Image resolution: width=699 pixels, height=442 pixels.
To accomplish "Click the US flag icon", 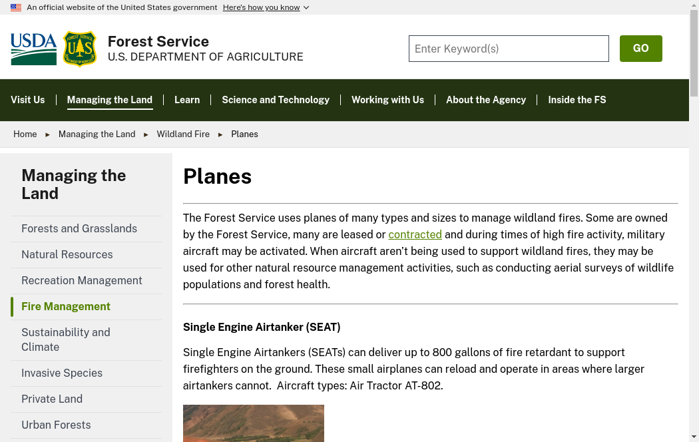I will (x=16, y=7).
